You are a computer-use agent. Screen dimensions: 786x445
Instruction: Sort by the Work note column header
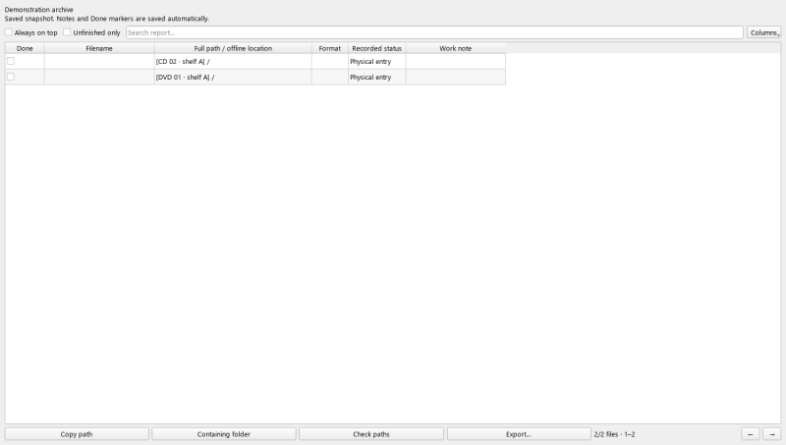point(456,48)
